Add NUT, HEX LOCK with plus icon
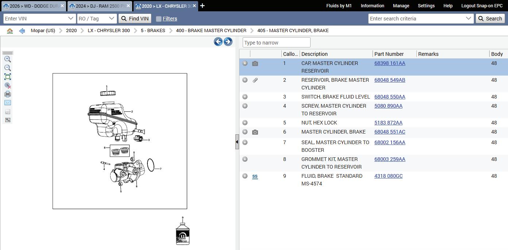 (x=245, y=123)
